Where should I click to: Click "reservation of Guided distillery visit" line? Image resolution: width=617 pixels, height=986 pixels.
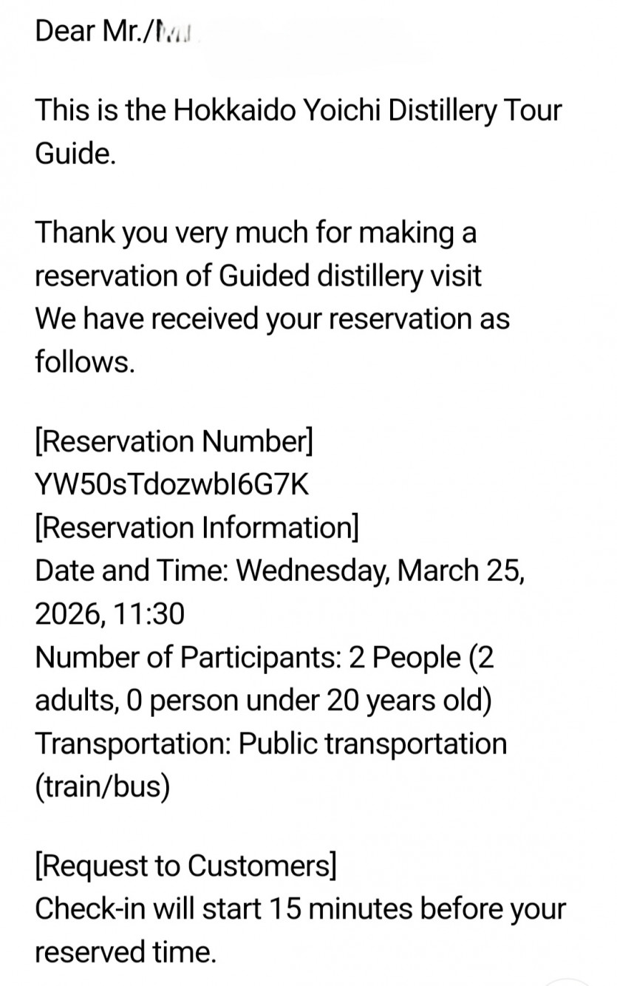(258, 276)
